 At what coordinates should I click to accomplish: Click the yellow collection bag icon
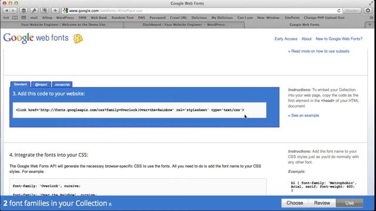point(78,39)
